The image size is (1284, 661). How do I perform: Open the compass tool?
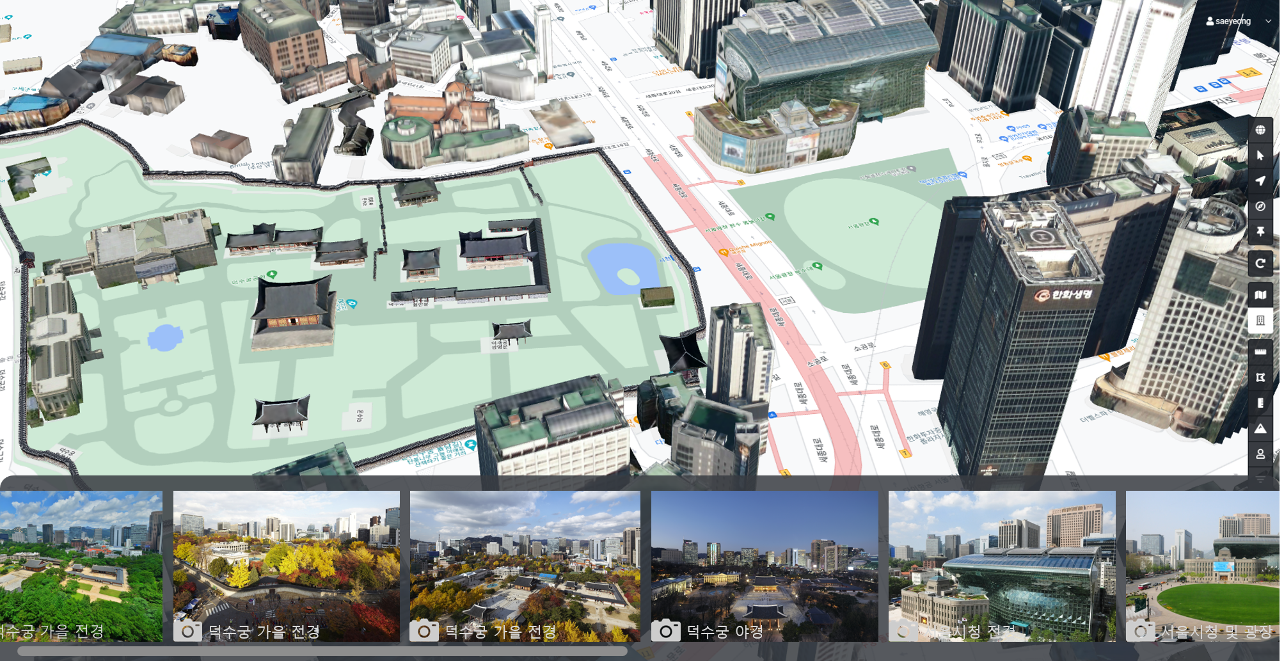pos(1260,206)
